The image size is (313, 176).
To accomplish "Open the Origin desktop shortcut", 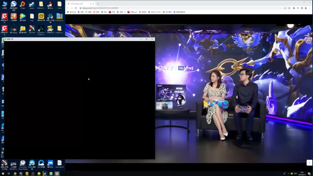I will (23, 5).
